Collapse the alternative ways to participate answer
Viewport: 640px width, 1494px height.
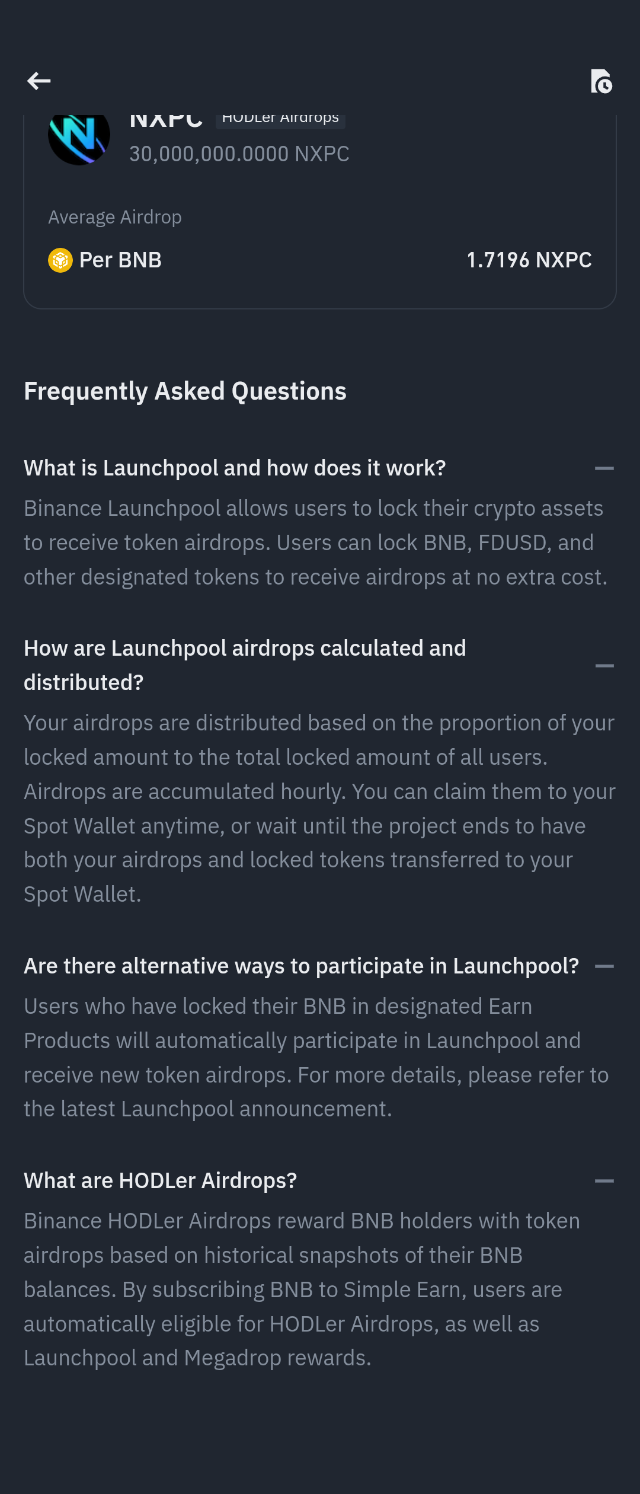click(x=604, y=966)
